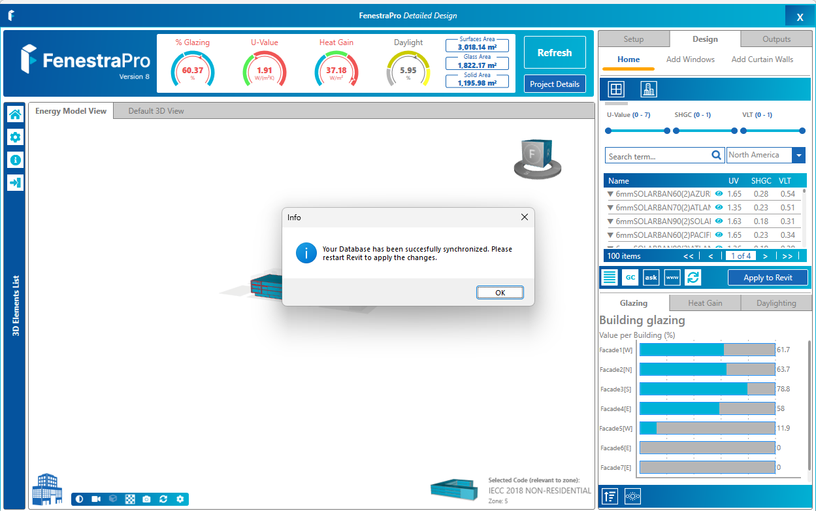Open the Home icon in the left sidebar

[x=15, y=114]
